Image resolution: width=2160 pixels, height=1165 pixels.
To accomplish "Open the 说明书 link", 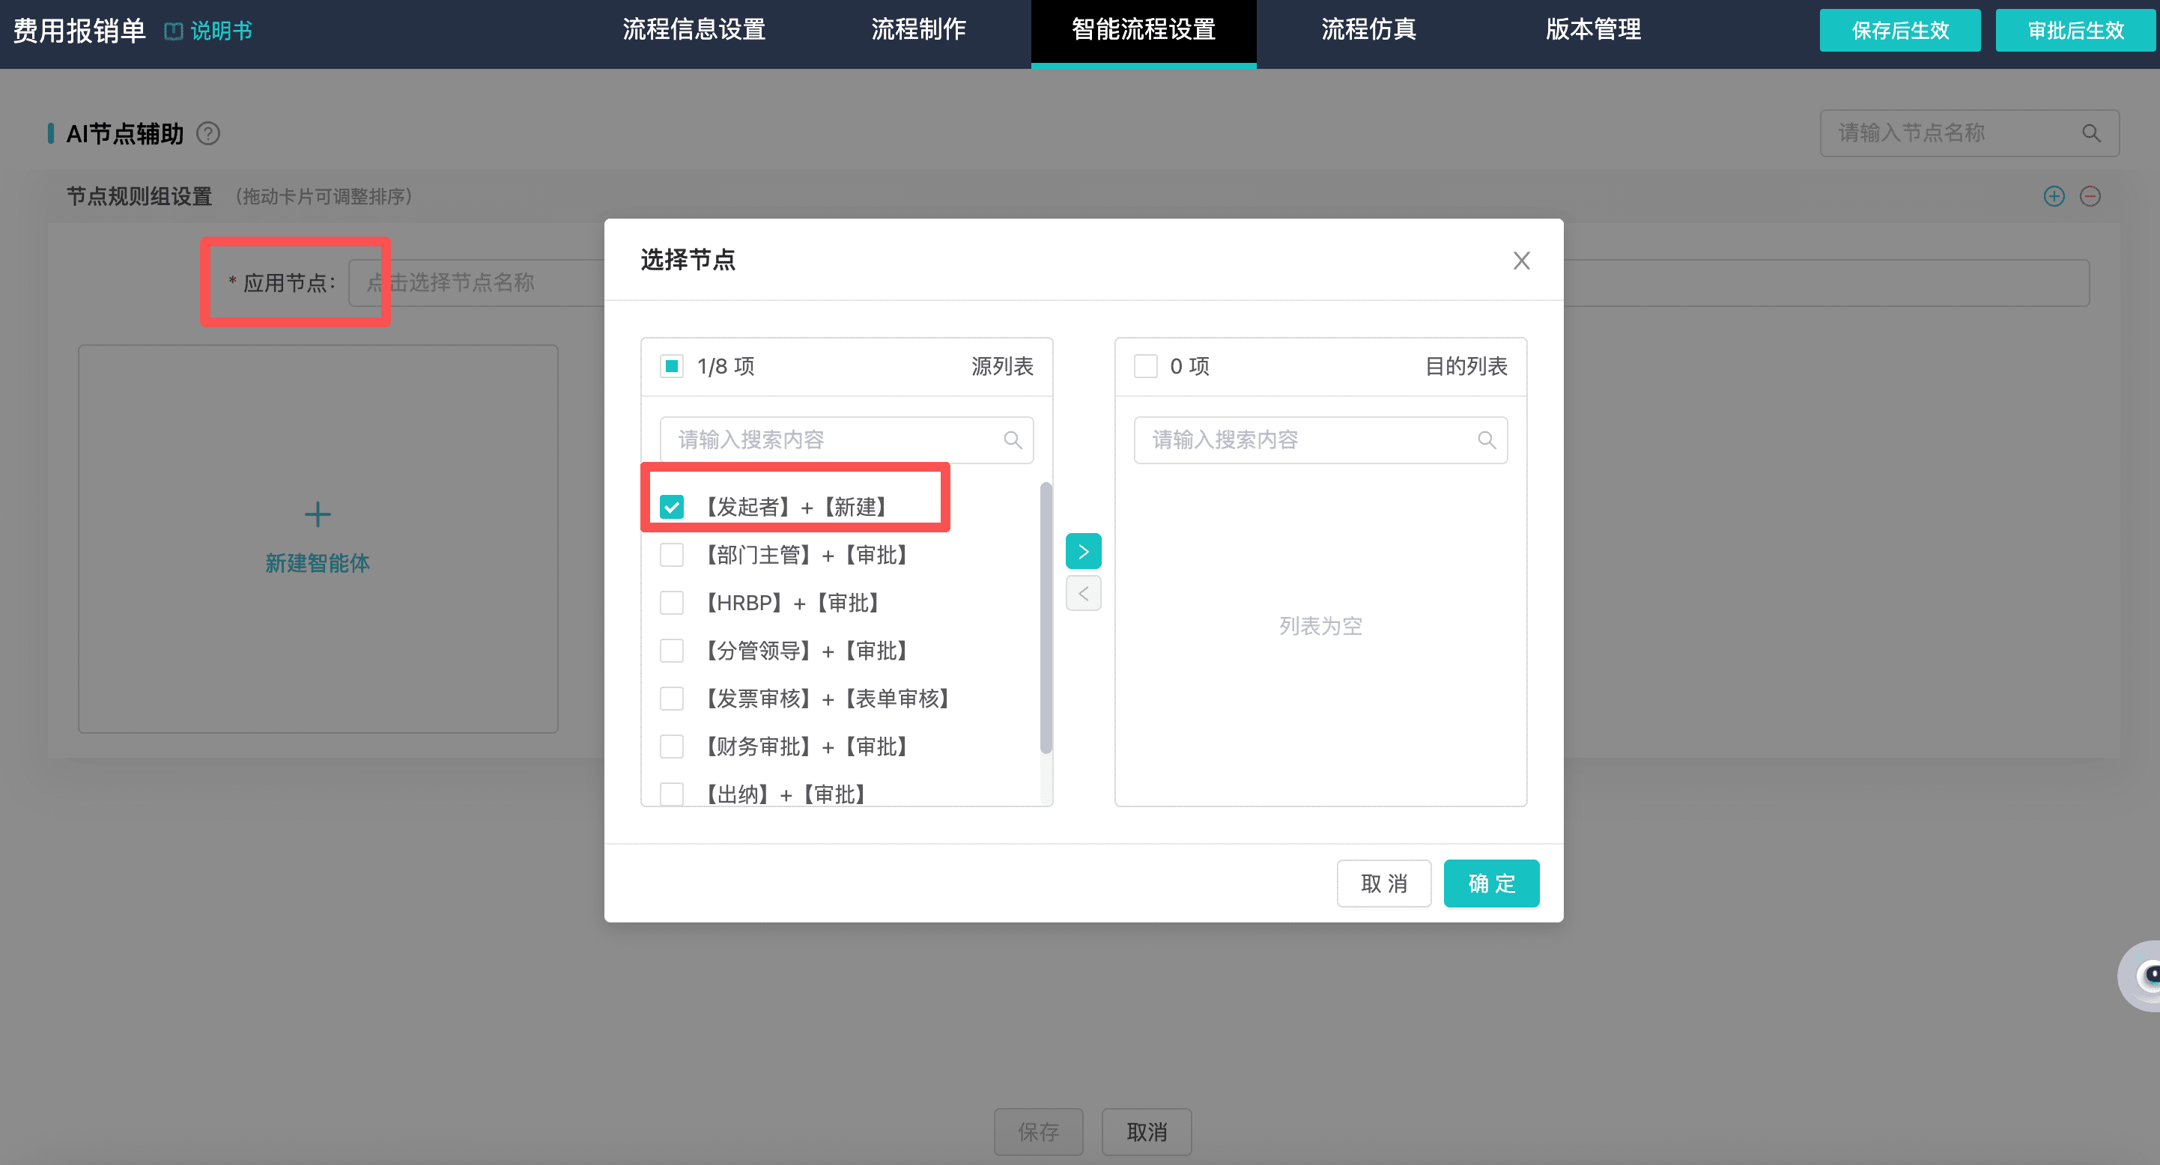I will [220, 31].
